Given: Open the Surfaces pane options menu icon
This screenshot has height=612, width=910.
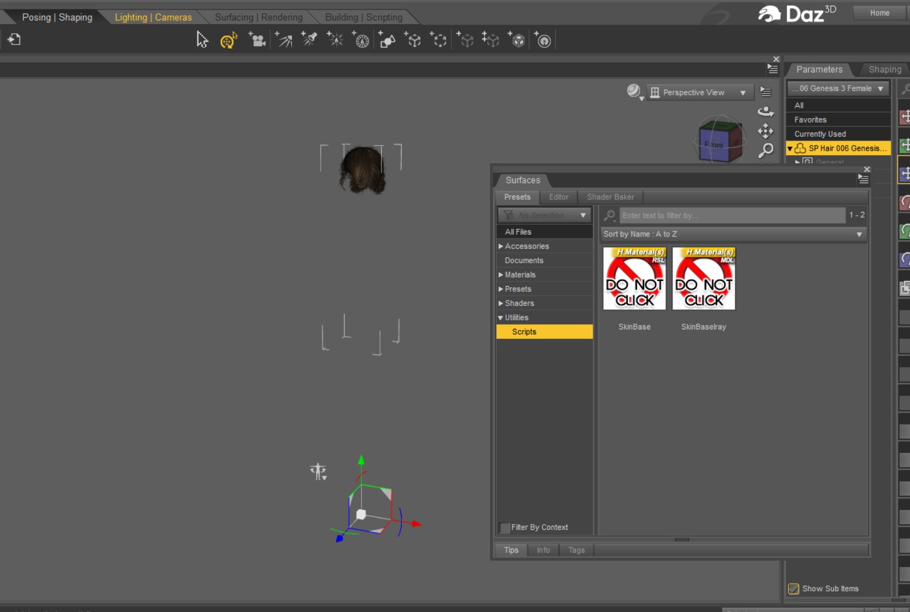Looking at the screenshot, I should [864, 179].
